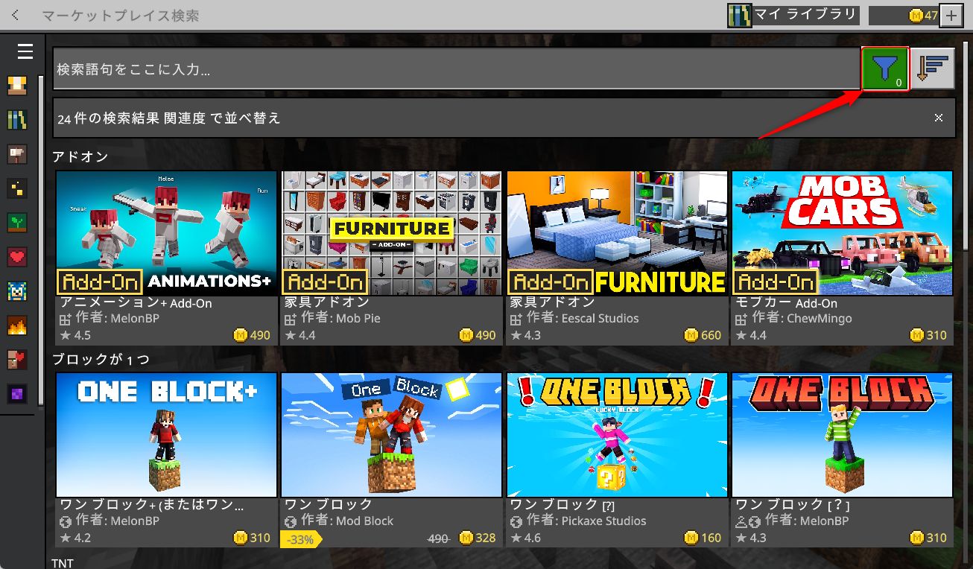The width and height of the screenshot is (973, 569).
Task: Click 24 件の検索結果 results text
Action: [108, 118]
